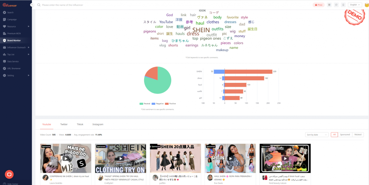Click the SHEIN positive bar (220)
This screenshot has height=185, width=369.
[x=249, y=72]
